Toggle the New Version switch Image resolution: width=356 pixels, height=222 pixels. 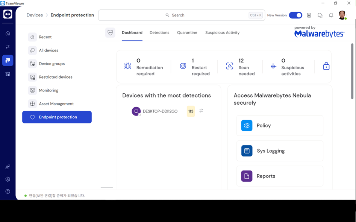(x=295, y=15)
